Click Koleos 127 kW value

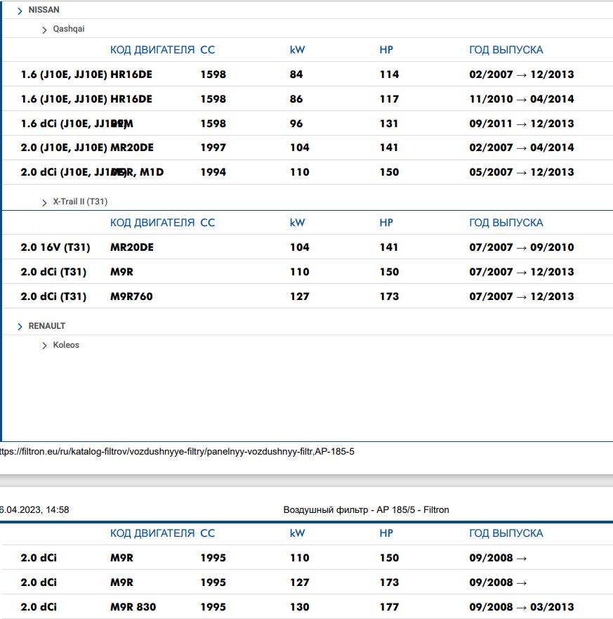click(x=299, y=582)
